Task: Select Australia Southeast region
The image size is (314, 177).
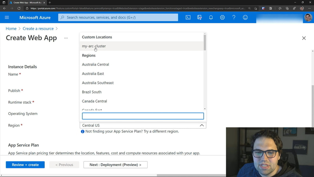Action: 142,83
